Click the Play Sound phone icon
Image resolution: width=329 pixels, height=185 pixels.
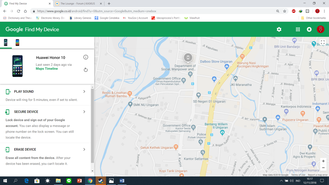tap(8, 92)
